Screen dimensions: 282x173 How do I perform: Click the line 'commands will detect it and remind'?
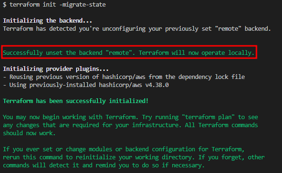click(104, 165)
